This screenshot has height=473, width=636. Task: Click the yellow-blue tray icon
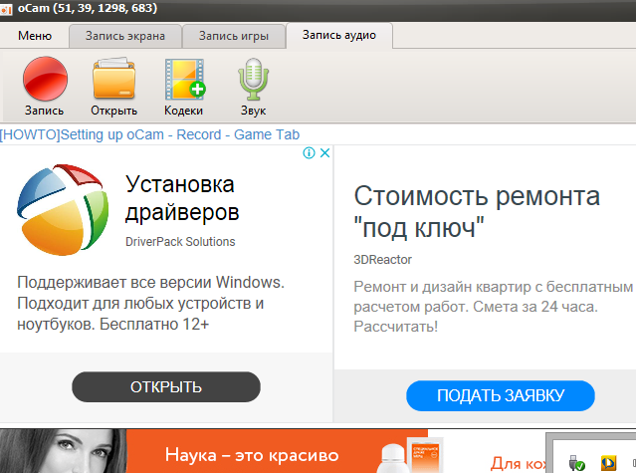608,463
